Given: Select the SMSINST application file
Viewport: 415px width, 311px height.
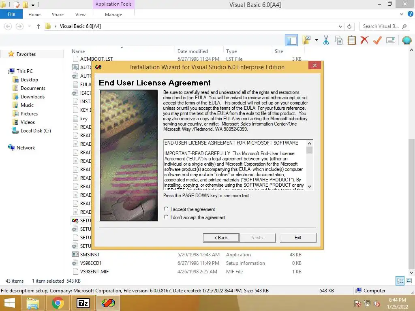Looking at the screenshot, I should coord(90,254).
